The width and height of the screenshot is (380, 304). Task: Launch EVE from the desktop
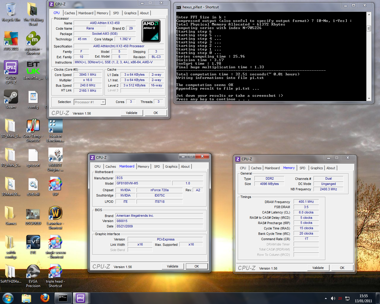click(x=33, y=245)
